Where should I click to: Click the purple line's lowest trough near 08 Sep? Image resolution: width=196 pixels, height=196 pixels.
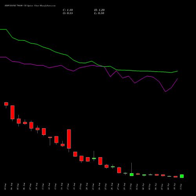click(165, 92)
